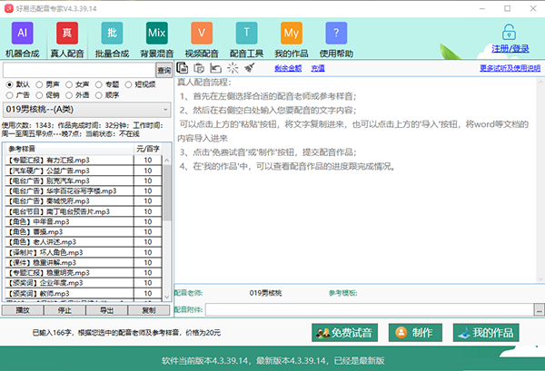Click the undo arrow icon in editor toolbar

(215, 68)
